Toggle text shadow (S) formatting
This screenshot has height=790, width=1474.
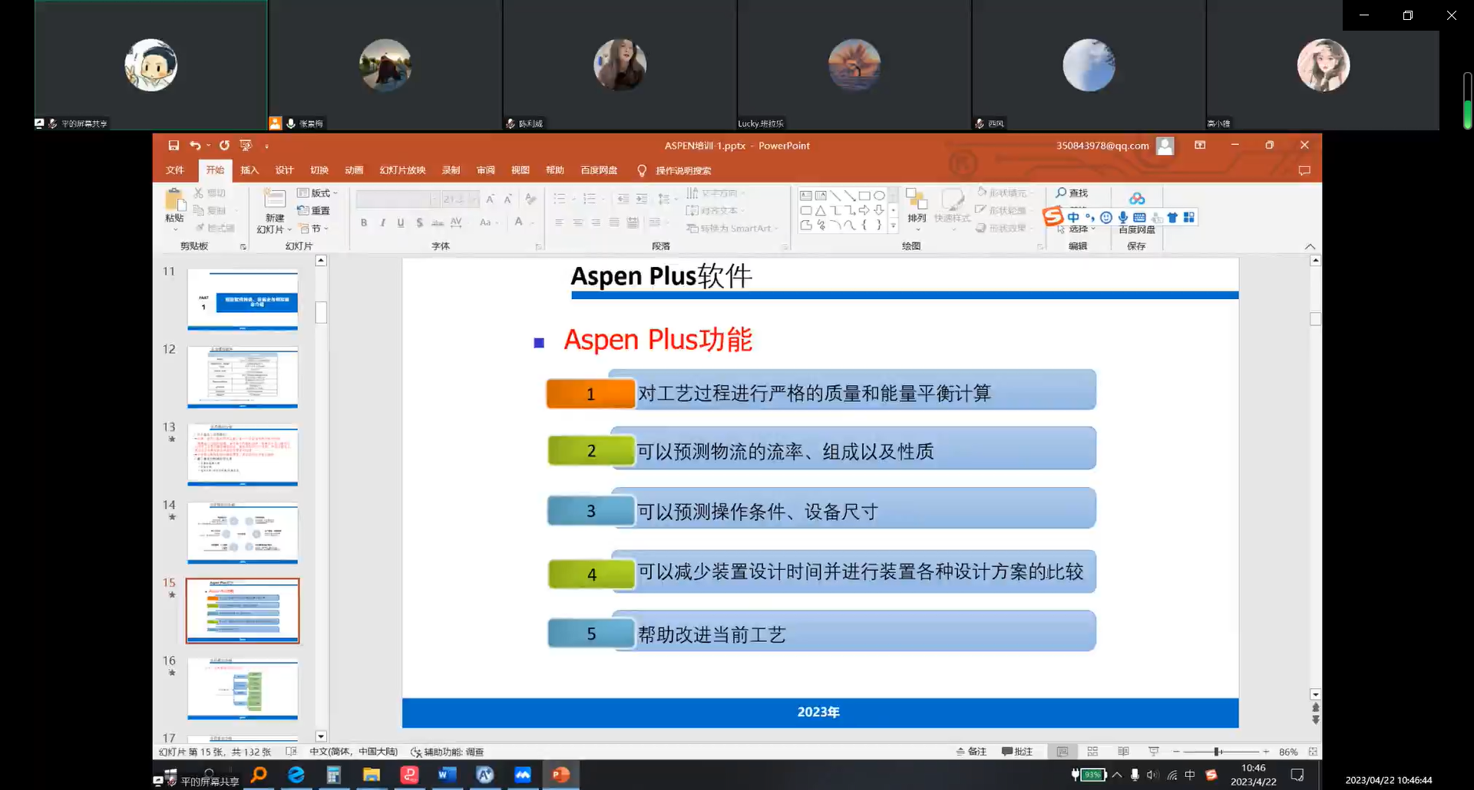pos(419,222)
